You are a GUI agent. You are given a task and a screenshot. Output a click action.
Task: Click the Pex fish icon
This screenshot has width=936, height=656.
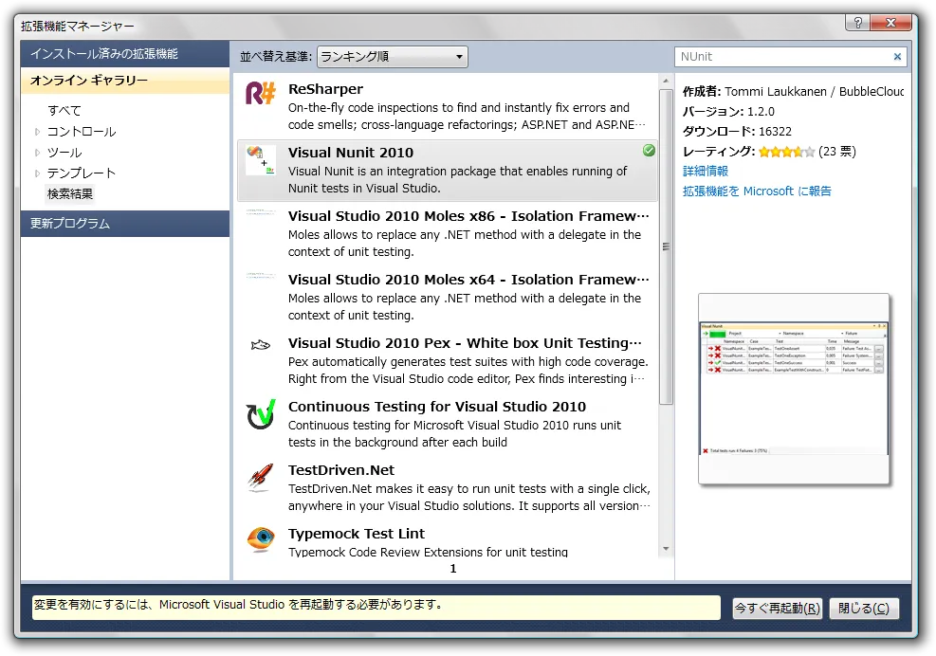261,347
